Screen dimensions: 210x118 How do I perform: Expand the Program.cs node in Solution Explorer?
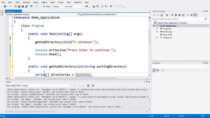pos(157,38)
